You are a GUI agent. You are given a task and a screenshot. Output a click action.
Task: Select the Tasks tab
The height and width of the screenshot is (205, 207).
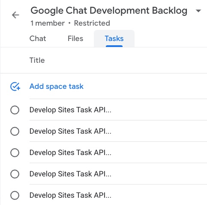[x=114, y=38]
